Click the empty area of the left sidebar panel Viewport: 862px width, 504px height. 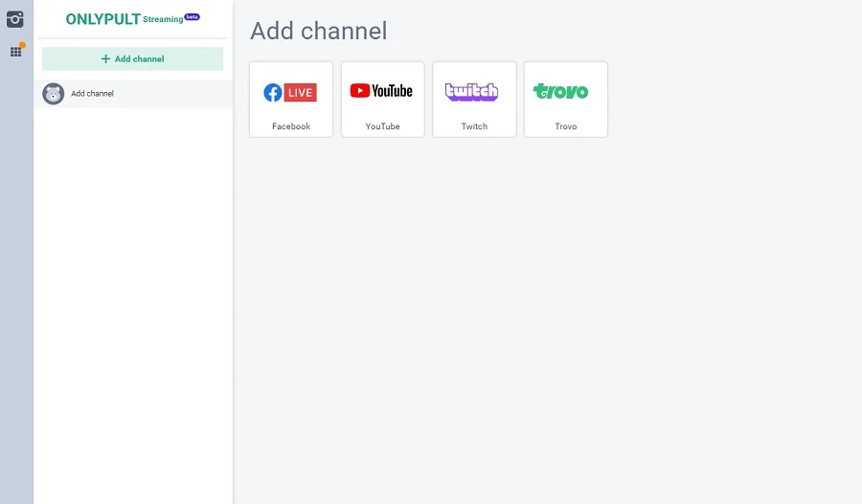(132, 307)
